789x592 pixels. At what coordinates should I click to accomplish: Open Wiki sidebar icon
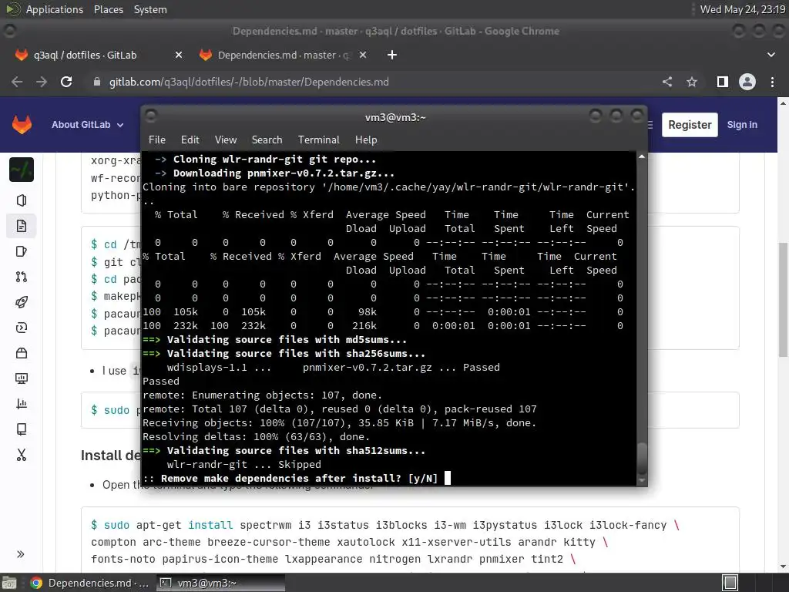[22, 429]
